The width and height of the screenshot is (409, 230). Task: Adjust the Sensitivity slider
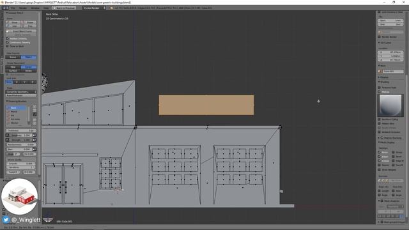tap(21, 135)
